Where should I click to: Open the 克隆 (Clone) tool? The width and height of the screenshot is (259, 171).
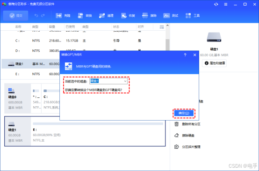pos(63,16)
